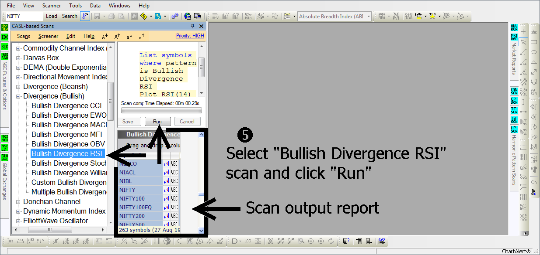Select the triangle drawing tool
Image resolution: width=540 pixels, height=255 pixels.
click(x=534, y=62)
